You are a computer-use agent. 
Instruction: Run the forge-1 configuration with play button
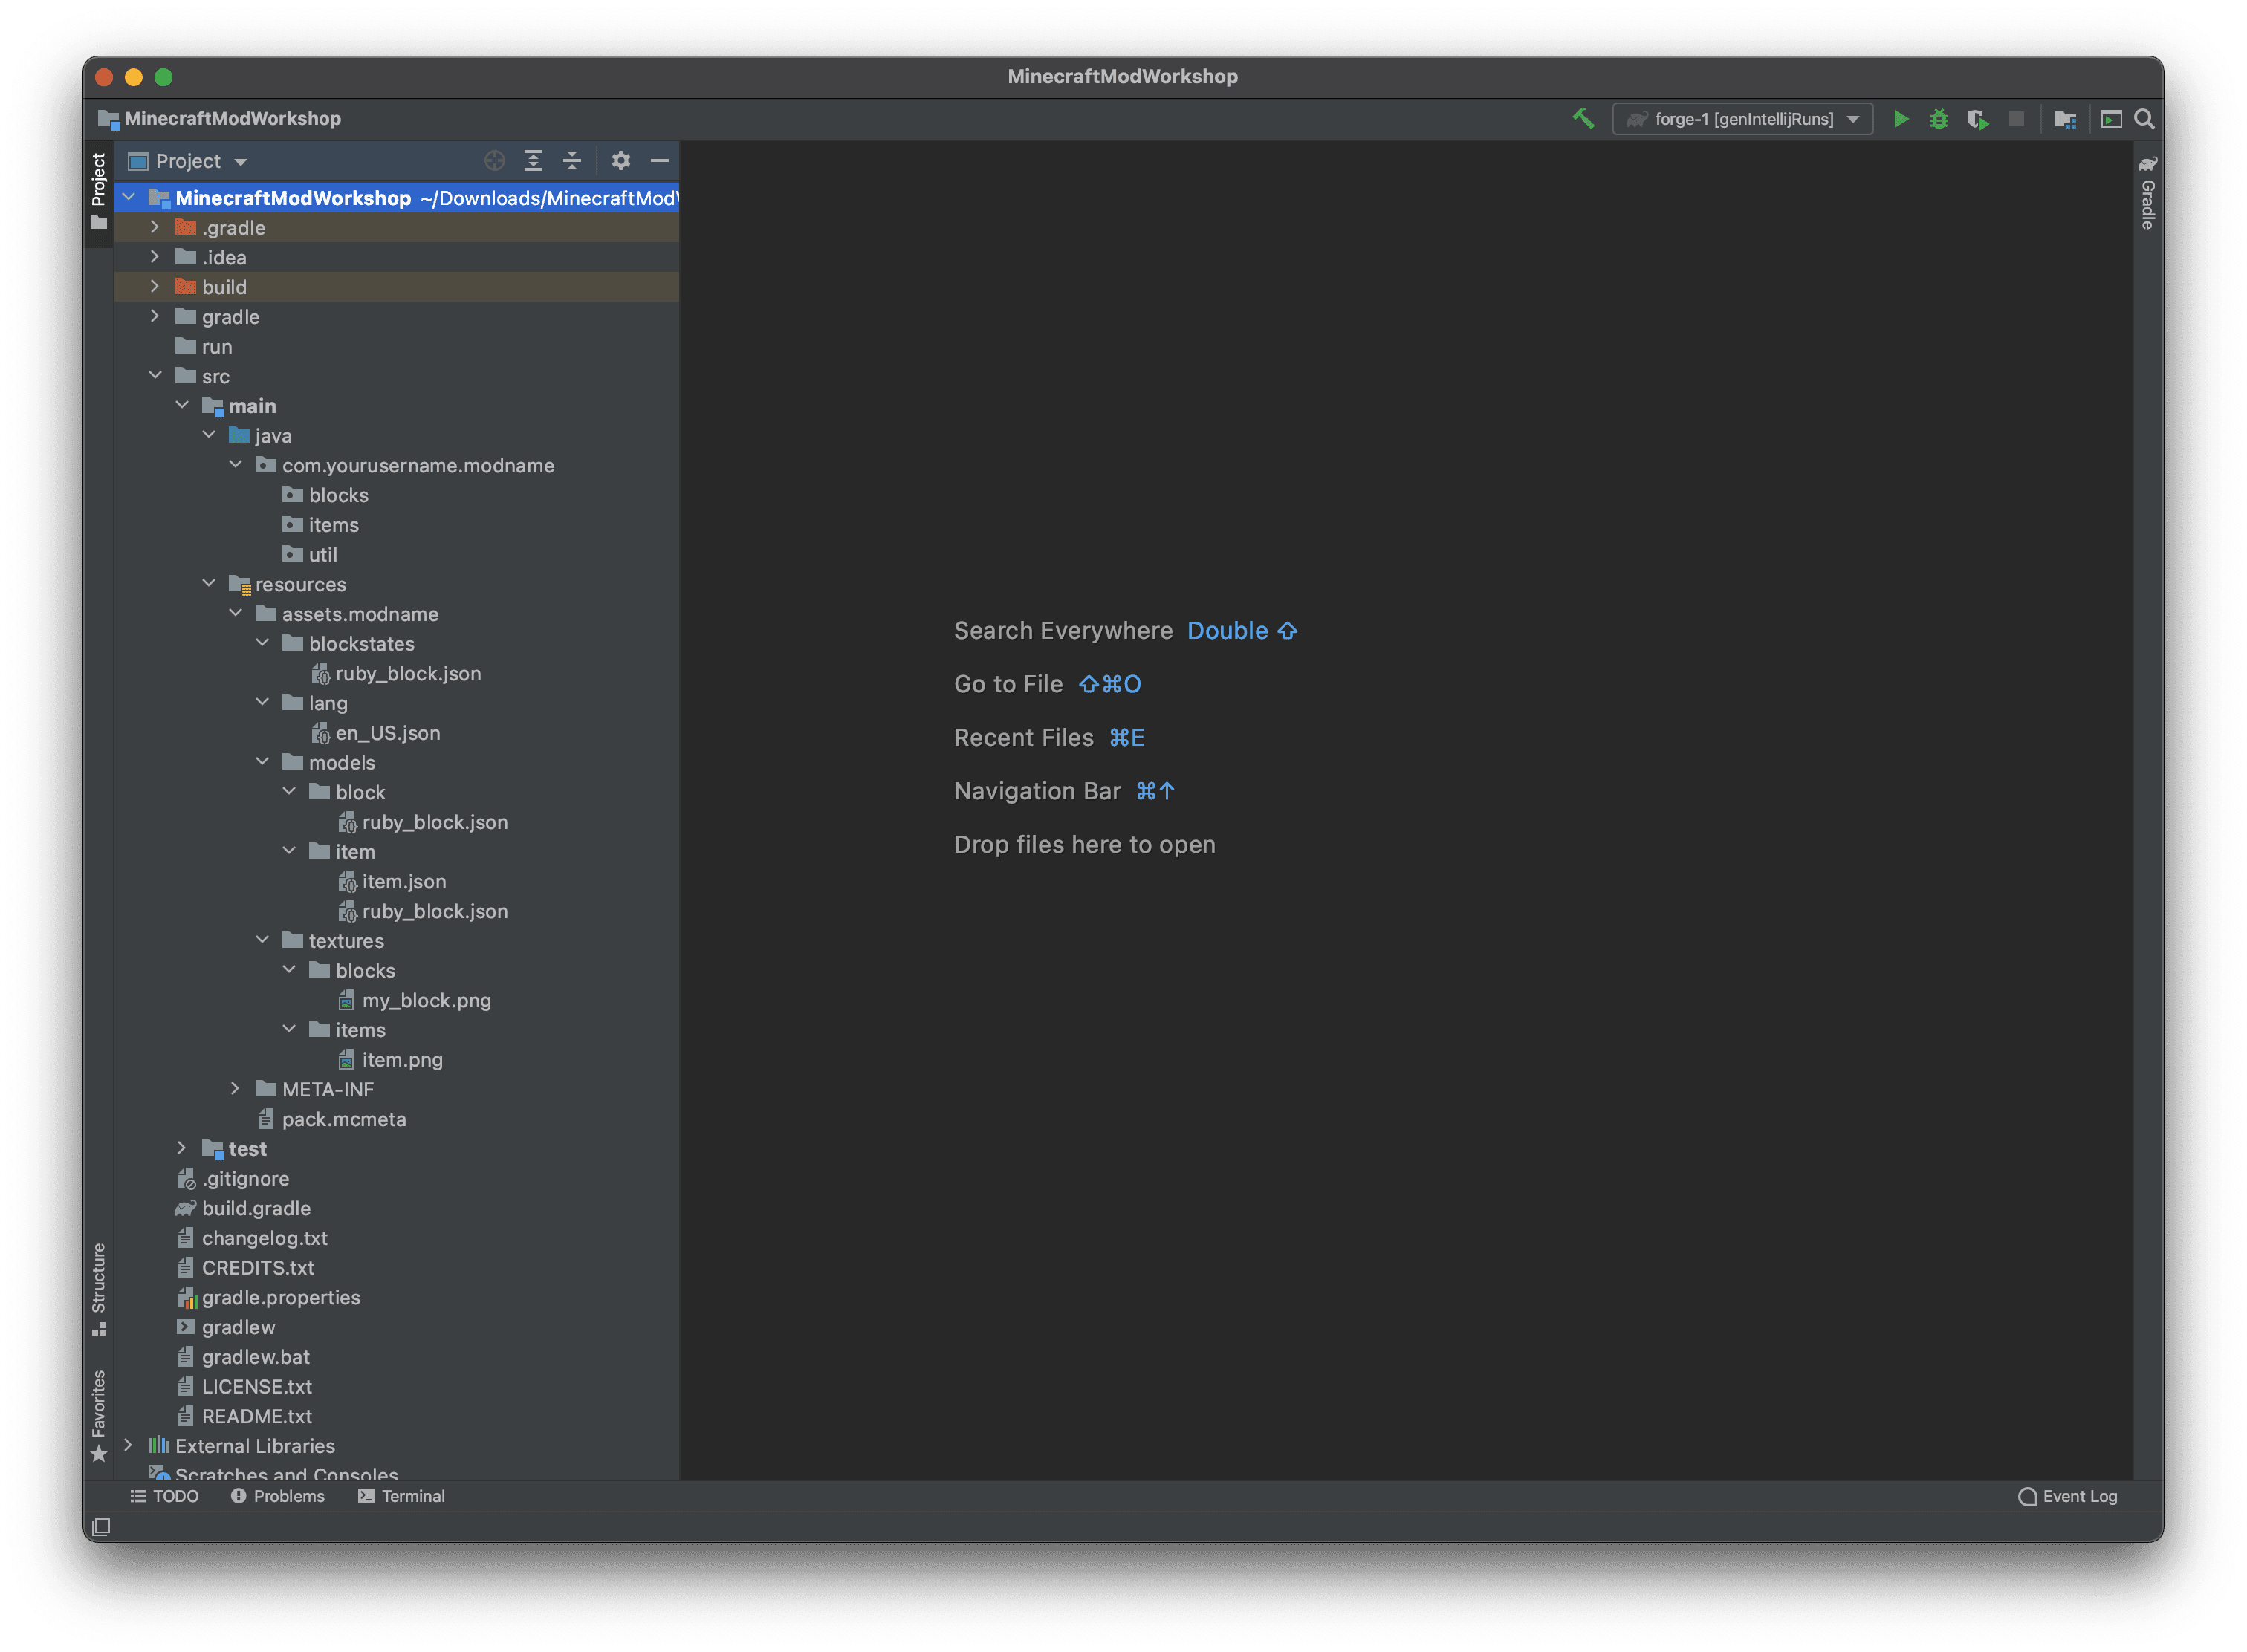point(1900,119)
